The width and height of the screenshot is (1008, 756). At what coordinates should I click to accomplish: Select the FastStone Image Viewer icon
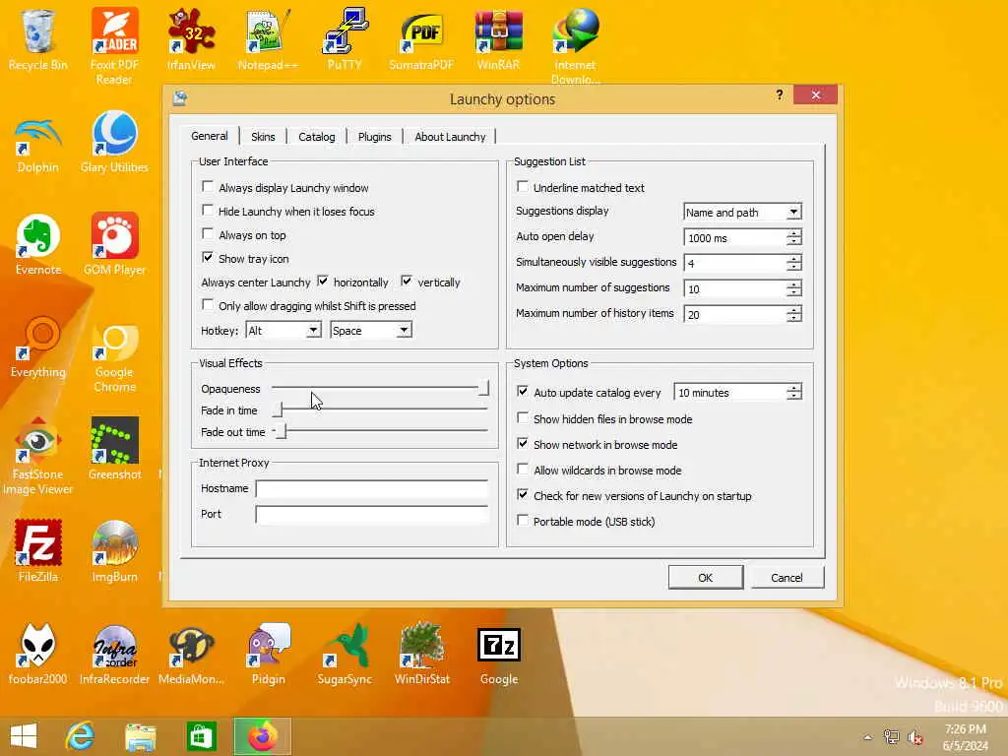[38, 457]
